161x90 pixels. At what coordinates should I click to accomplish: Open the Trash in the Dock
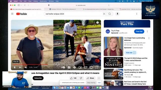[107, 87]
